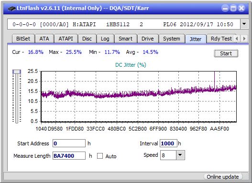
Task: Click the Measure Length label
Action: [x=32, y=156]
